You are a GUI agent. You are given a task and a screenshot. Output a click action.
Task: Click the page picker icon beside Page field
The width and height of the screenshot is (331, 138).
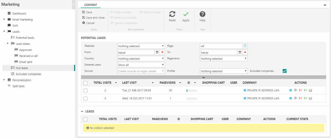(245, 46)
